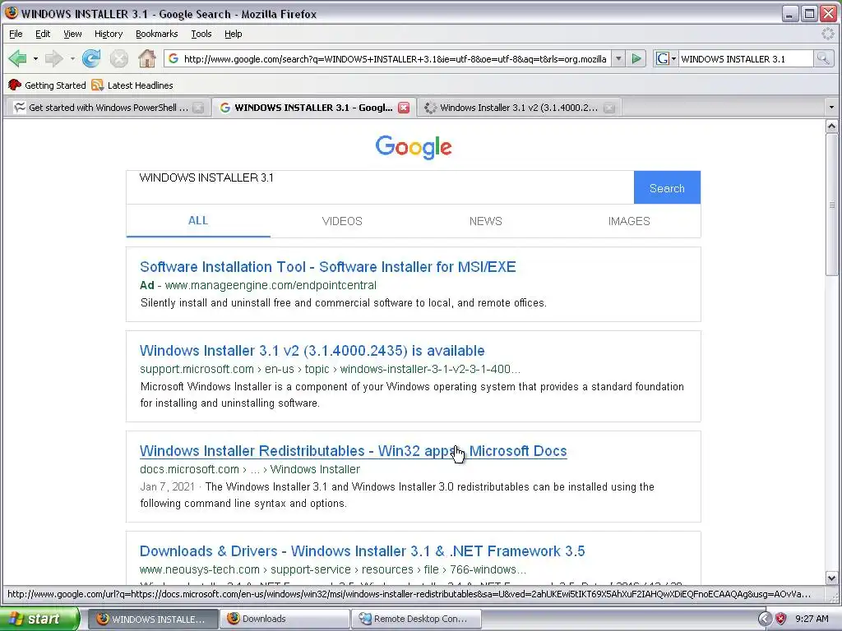
Task: Open the list all tabs dropdown
Action: point(831,108)
